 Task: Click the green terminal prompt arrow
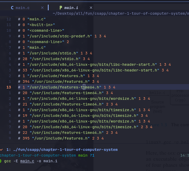point(1,161)
